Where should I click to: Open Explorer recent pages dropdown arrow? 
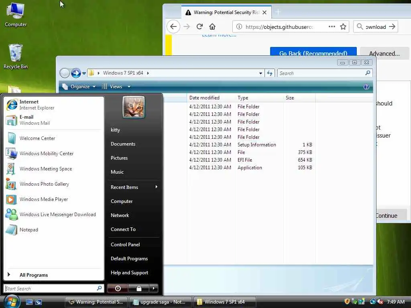coord(84,73)
